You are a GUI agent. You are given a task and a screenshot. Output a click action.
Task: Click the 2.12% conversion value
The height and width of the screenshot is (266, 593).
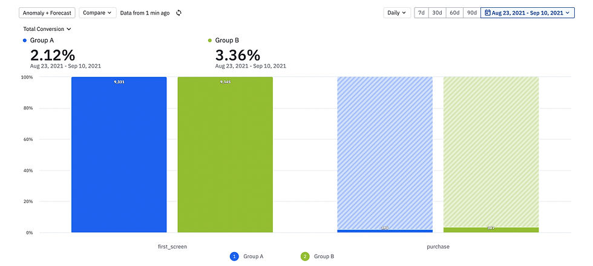53,56
